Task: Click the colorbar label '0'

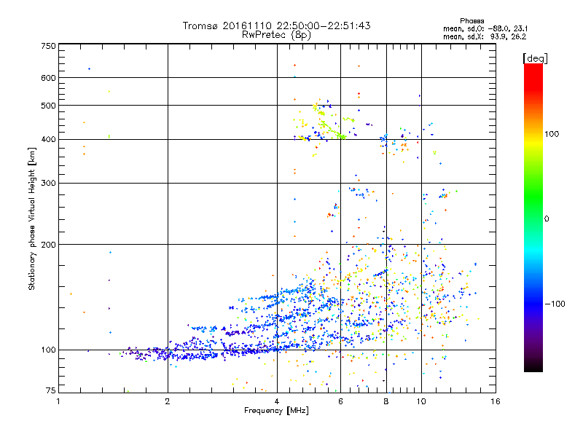Action: point(547,219)
